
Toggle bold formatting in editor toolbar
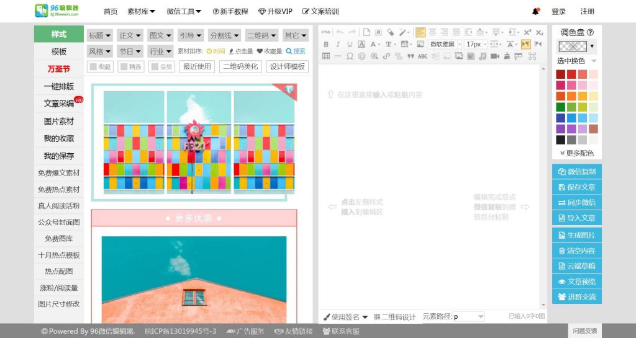[x=326, y=44]
